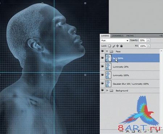Open the Opacity slider arrow
The image size is (163, 134).
pos(148,40)
